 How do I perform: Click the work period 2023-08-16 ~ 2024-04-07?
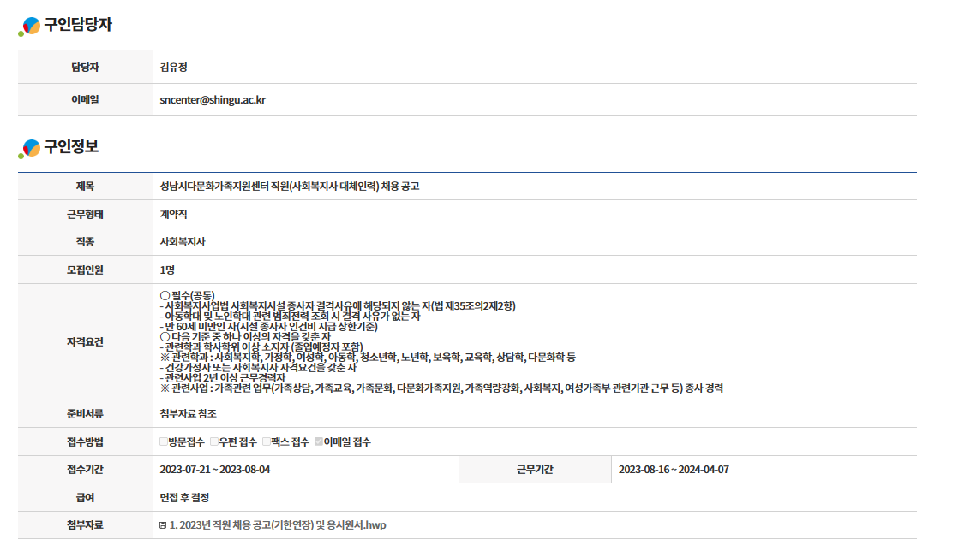click(674, 470)
